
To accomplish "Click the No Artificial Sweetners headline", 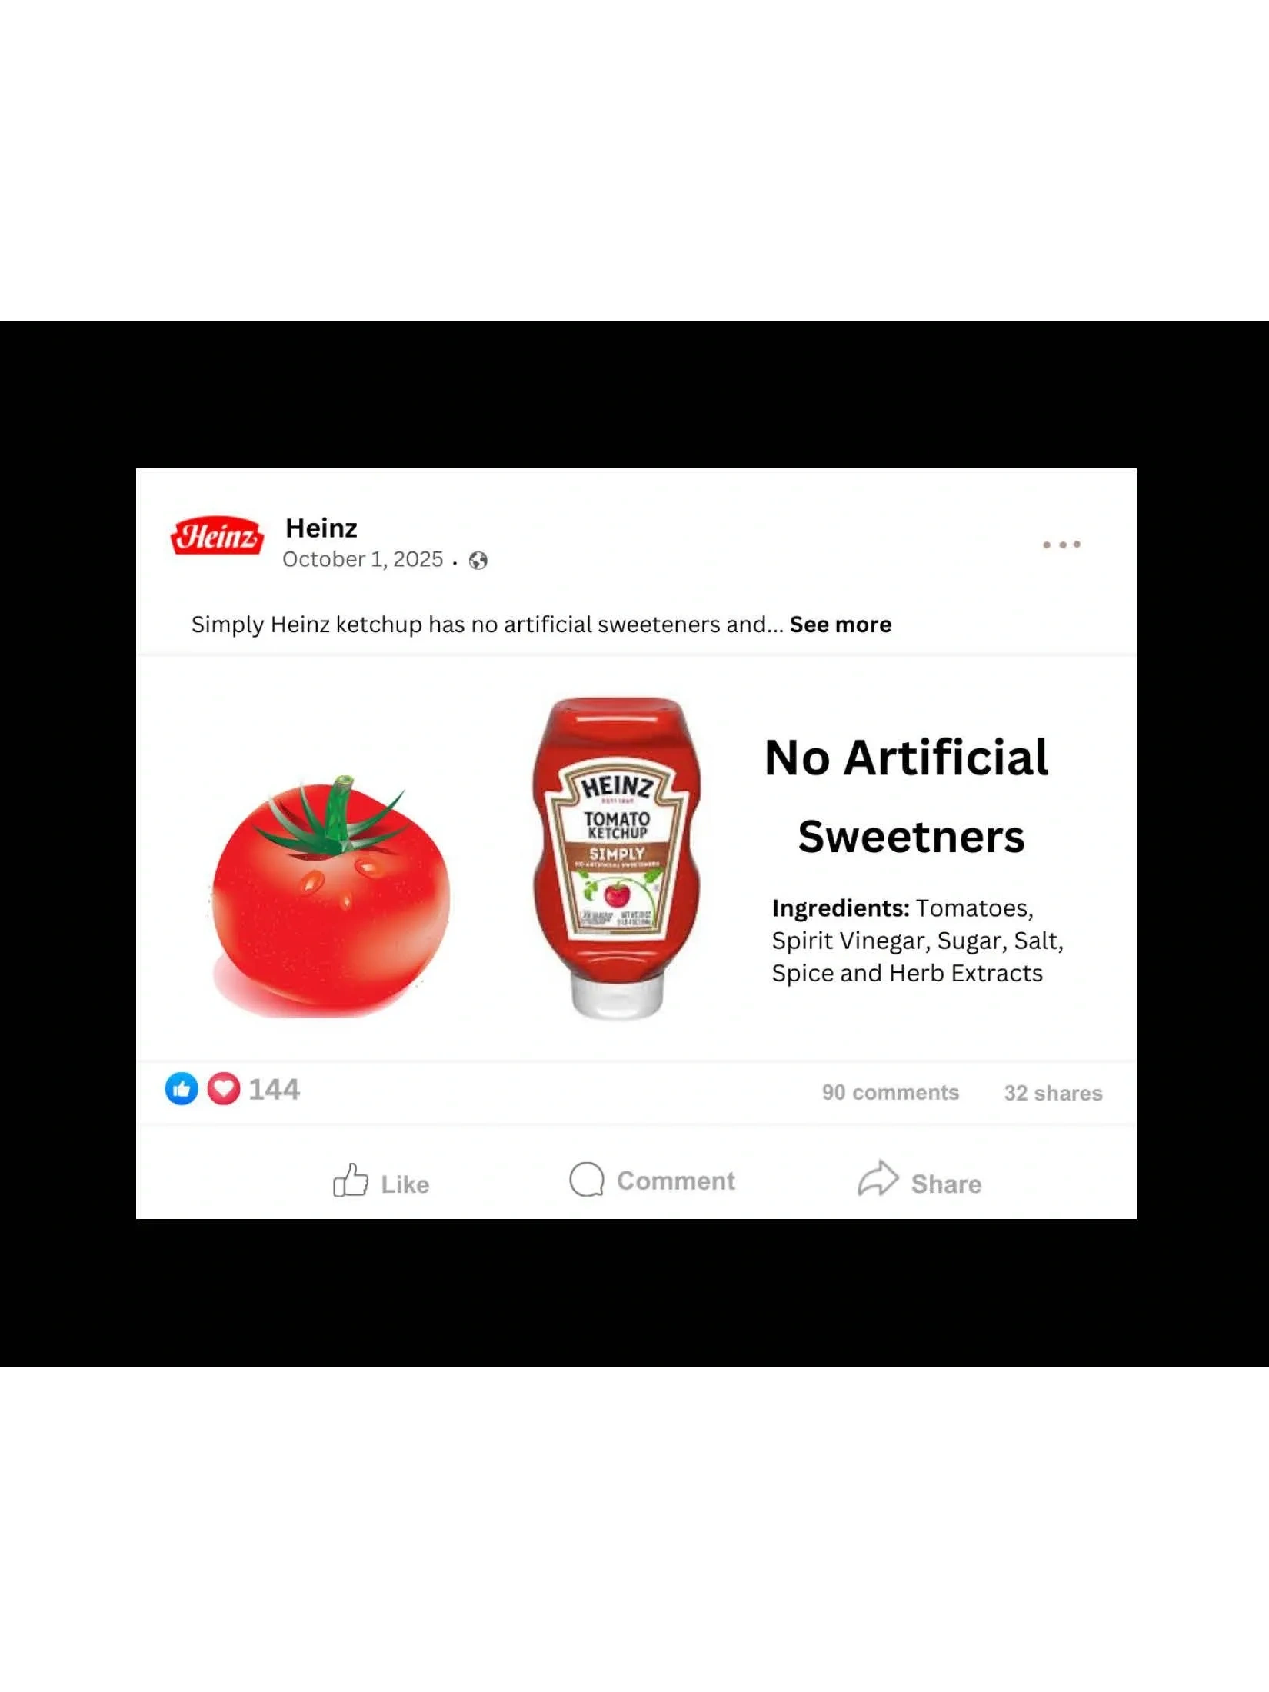I will click(908, 797).
